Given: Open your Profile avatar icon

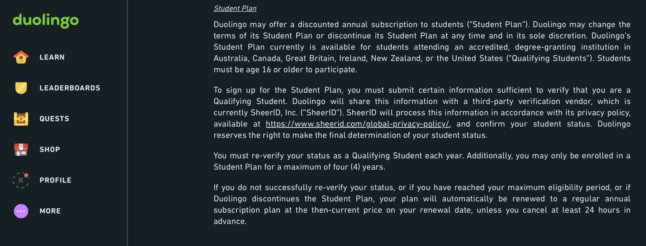Looking at the screenshot, I should (x=21, y=180).
